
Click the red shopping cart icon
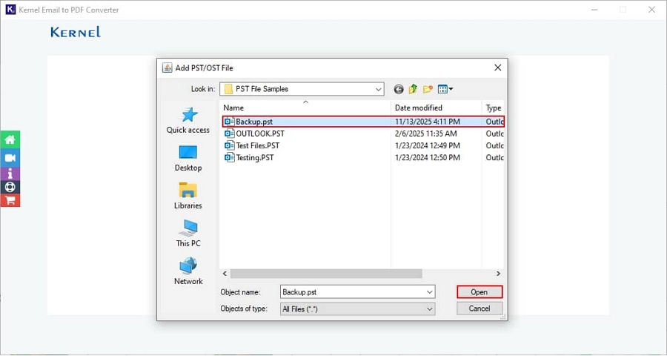coord(10,200)
